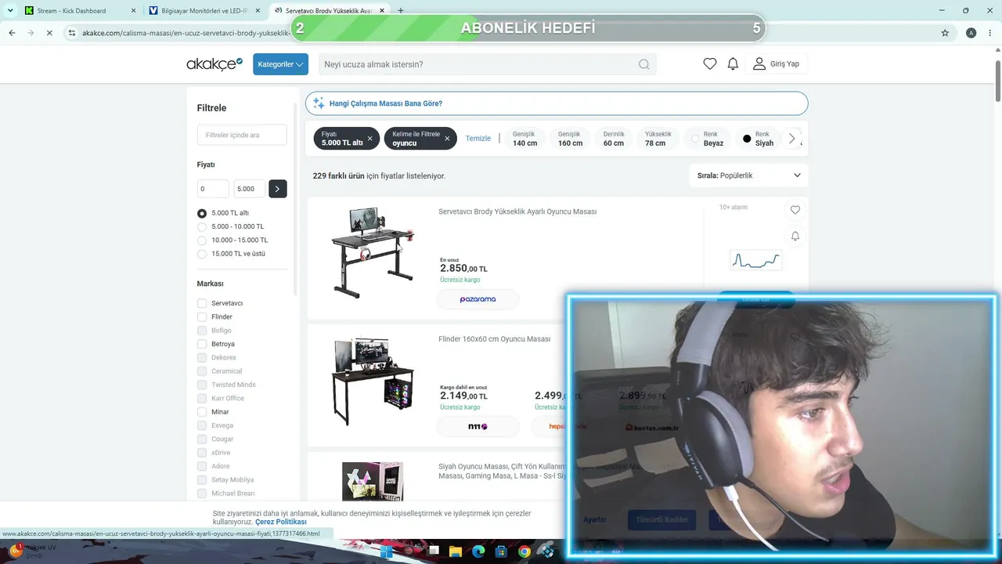Show more filter chips with right chevron

(x=791, y=139)
